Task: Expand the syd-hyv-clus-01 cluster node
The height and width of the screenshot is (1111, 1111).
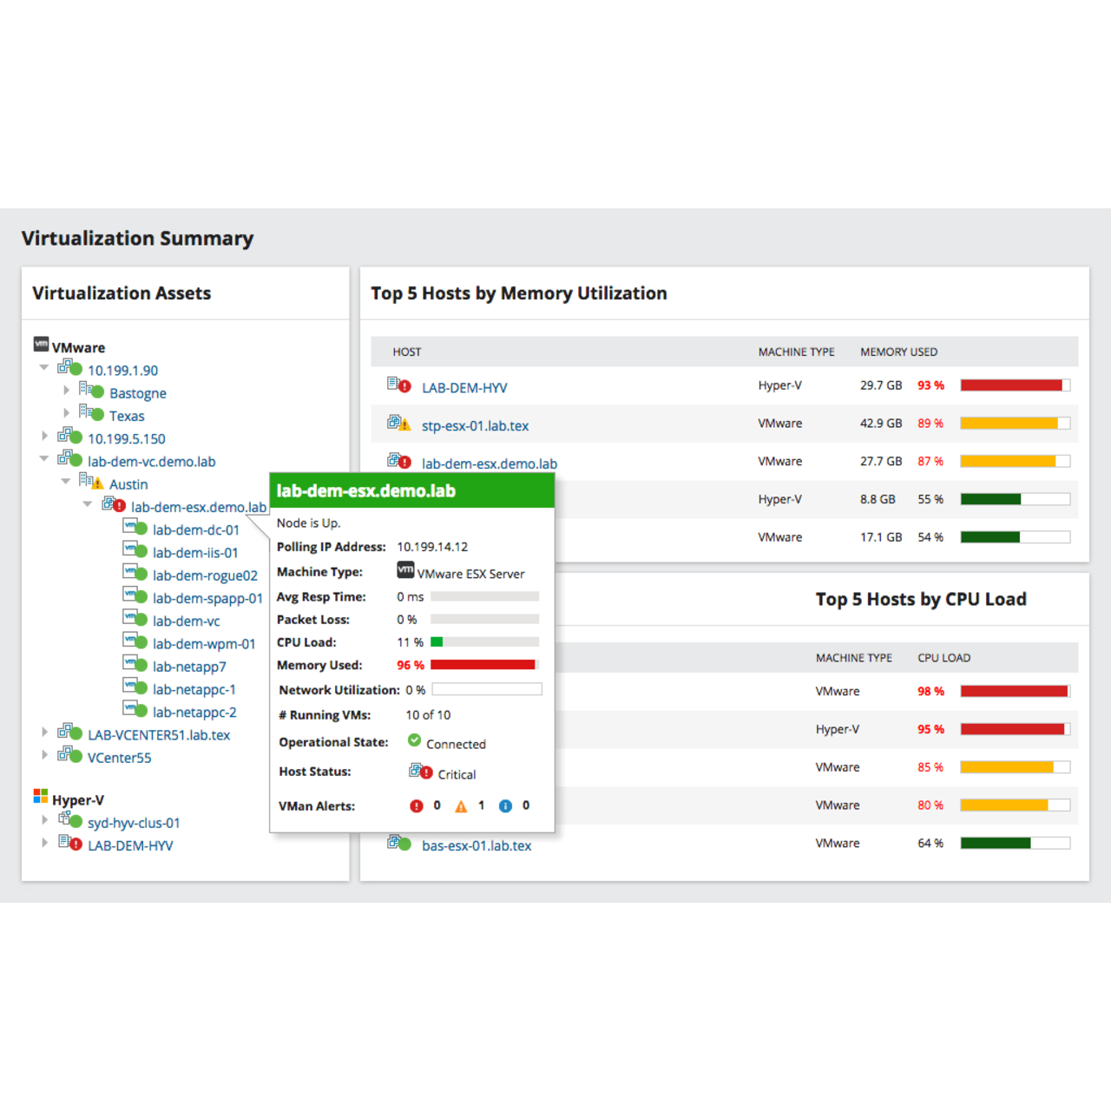Action: click(44, 819)
